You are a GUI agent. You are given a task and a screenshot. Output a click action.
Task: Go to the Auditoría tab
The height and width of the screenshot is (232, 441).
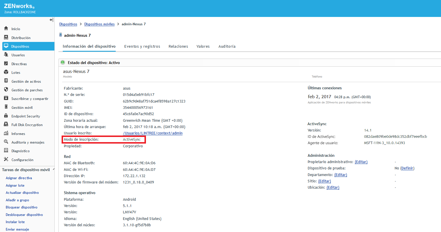[x=227, y=47]
